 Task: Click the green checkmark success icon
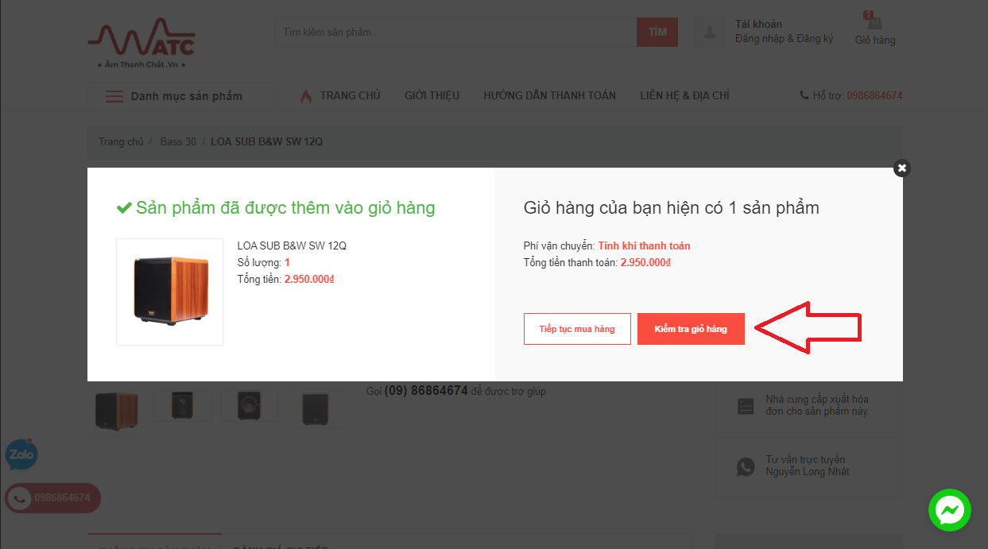click(124, 208)
